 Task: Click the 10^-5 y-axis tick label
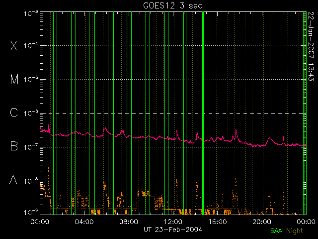(x=31, y=79)
